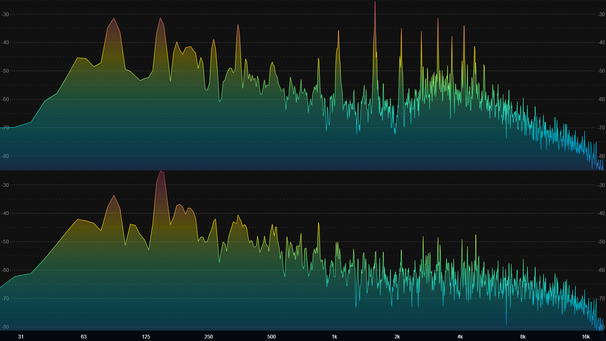This screenshot has width=606, height=341.
Task: Click the 31 Hz frequency axis label
Action: pos(21,337)
